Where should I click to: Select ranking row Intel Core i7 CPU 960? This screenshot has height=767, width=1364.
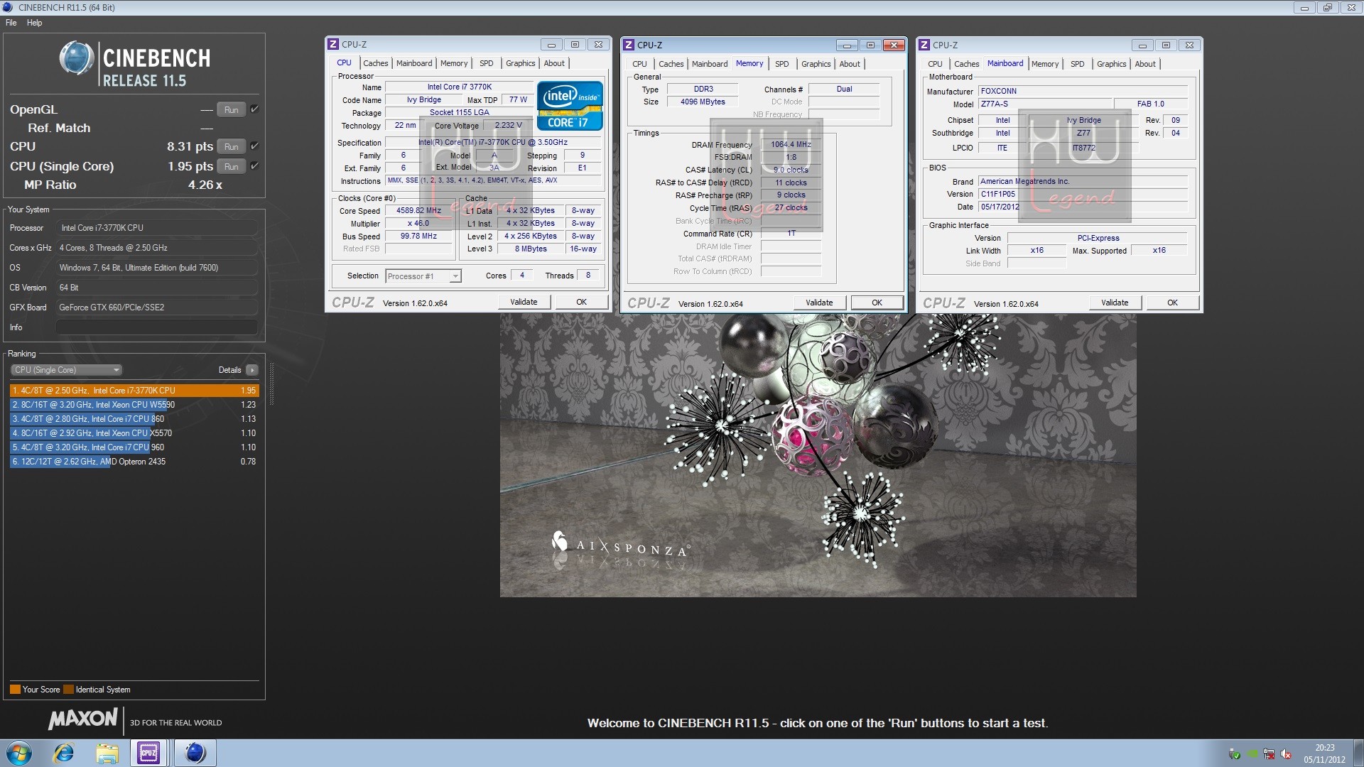(x=134, y=447)
